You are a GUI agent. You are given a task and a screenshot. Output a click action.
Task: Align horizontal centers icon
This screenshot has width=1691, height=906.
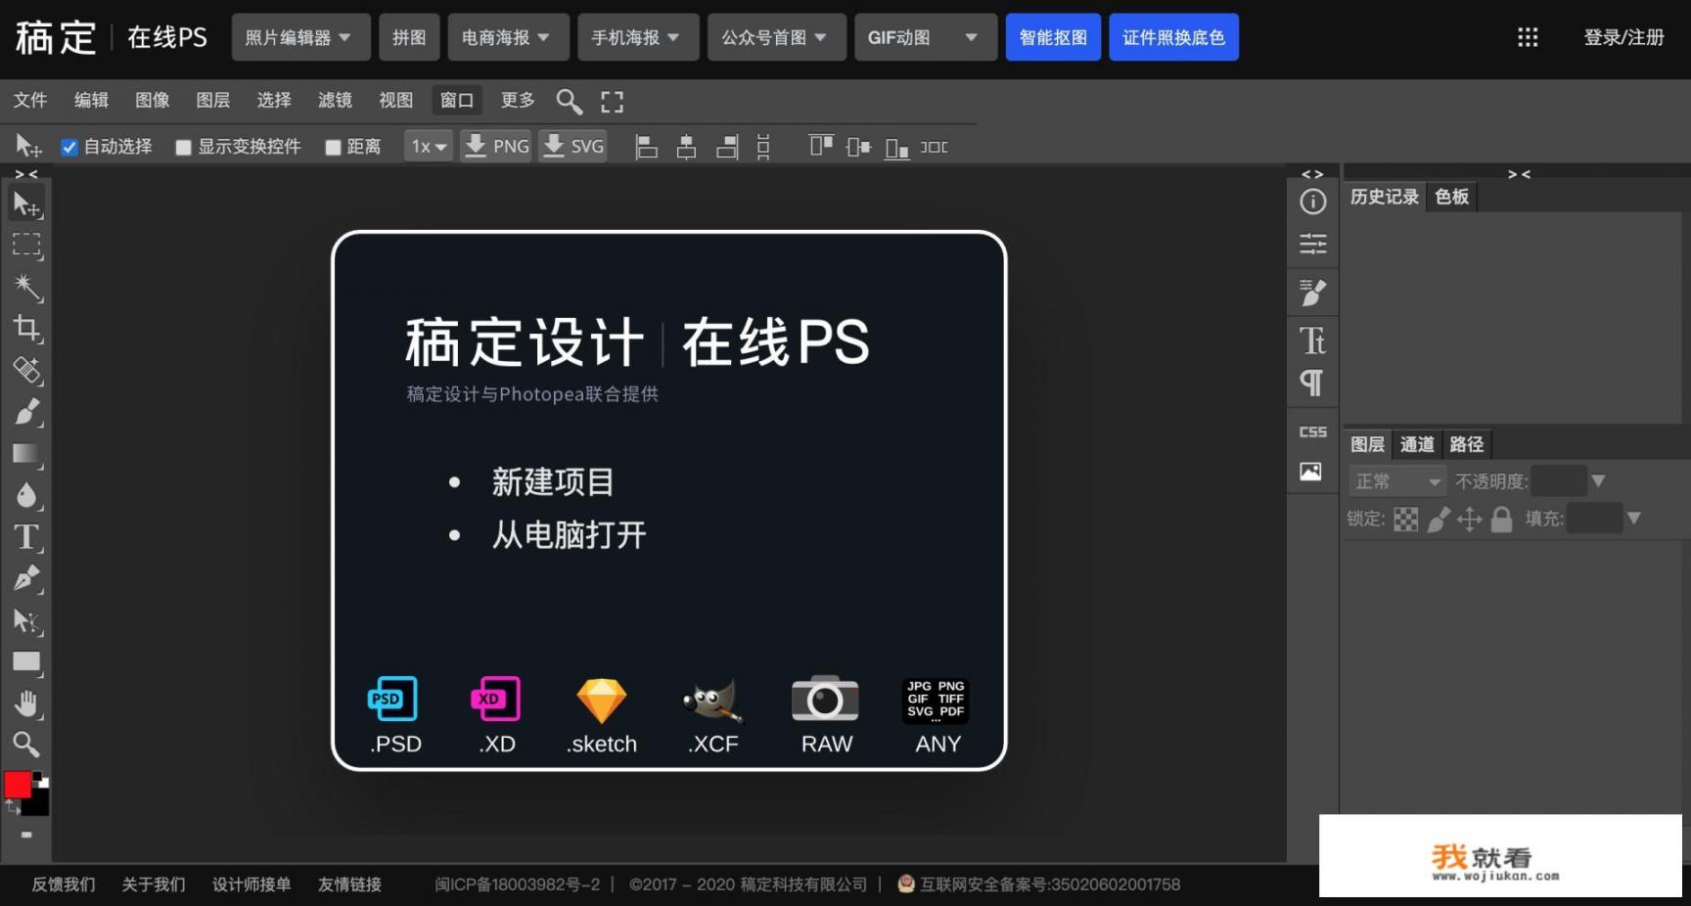click(686, 147)
